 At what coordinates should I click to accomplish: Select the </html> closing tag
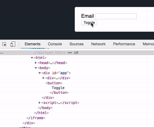point(41,113)
